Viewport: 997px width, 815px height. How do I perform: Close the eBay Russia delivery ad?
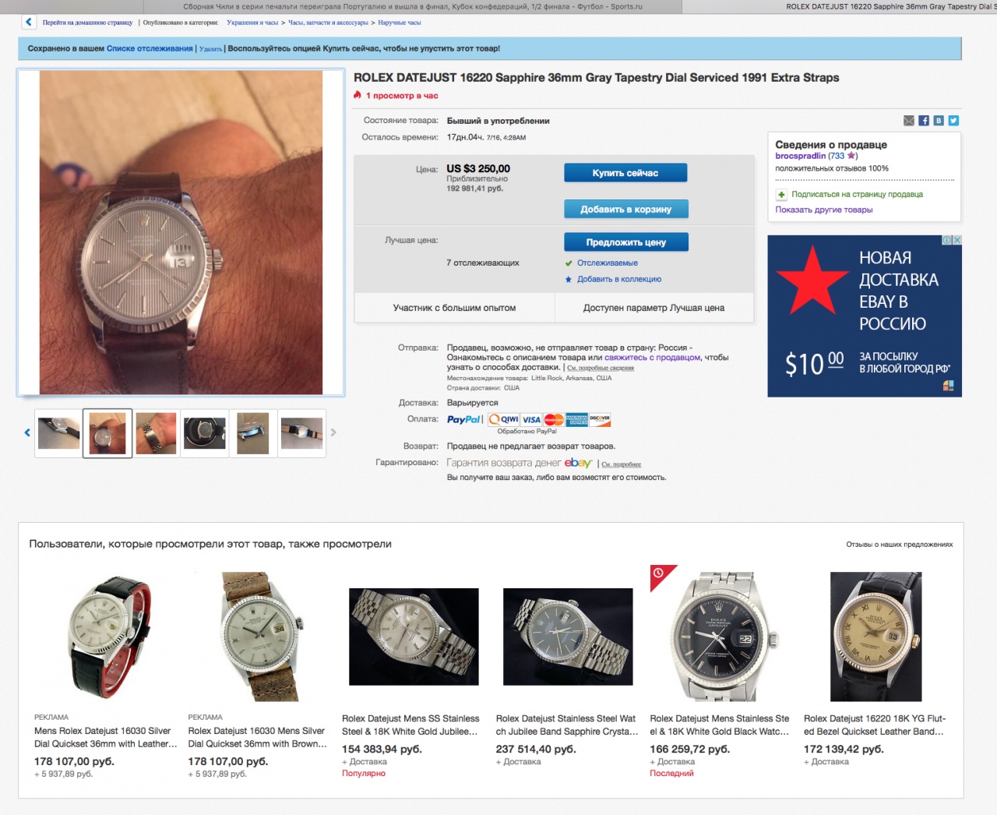click(x=957, y=240)
